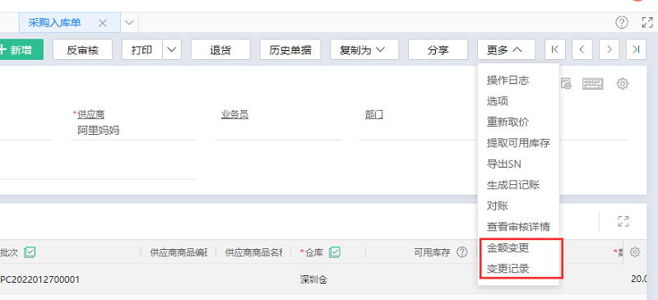The height and width of the screenshot is (300, 658).
Task: Expand the detail table fullscreen icon
Action: [623, 221]
